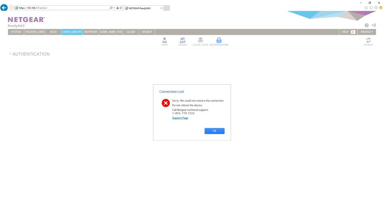Click the URL address field

(62, 8)
